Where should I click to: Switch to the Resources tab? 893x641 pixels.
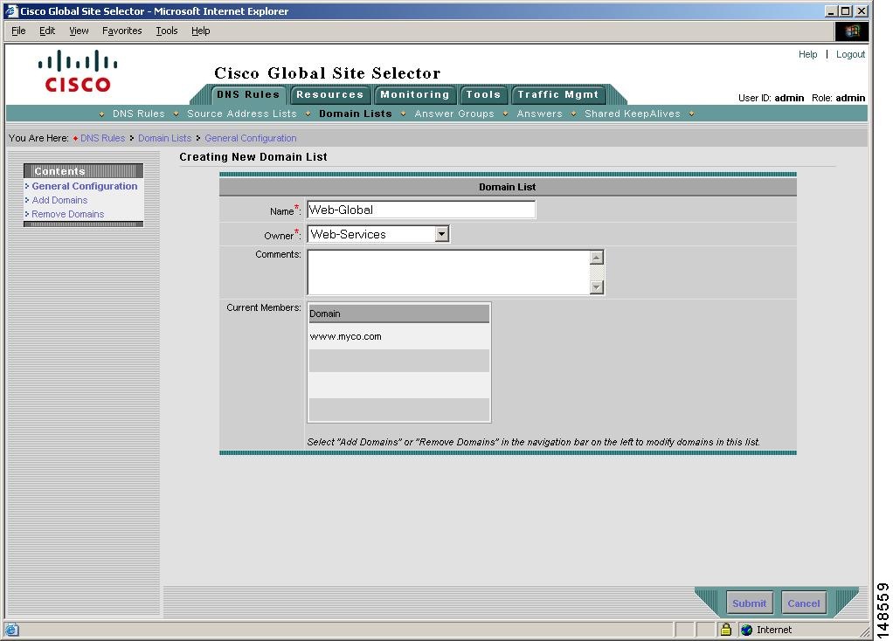329,94
